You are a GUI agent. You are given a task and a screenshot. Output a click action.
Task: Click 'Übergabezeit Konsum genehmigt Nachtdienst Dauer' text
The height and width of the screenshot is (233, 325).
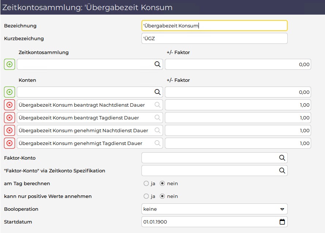click(83, 130)
